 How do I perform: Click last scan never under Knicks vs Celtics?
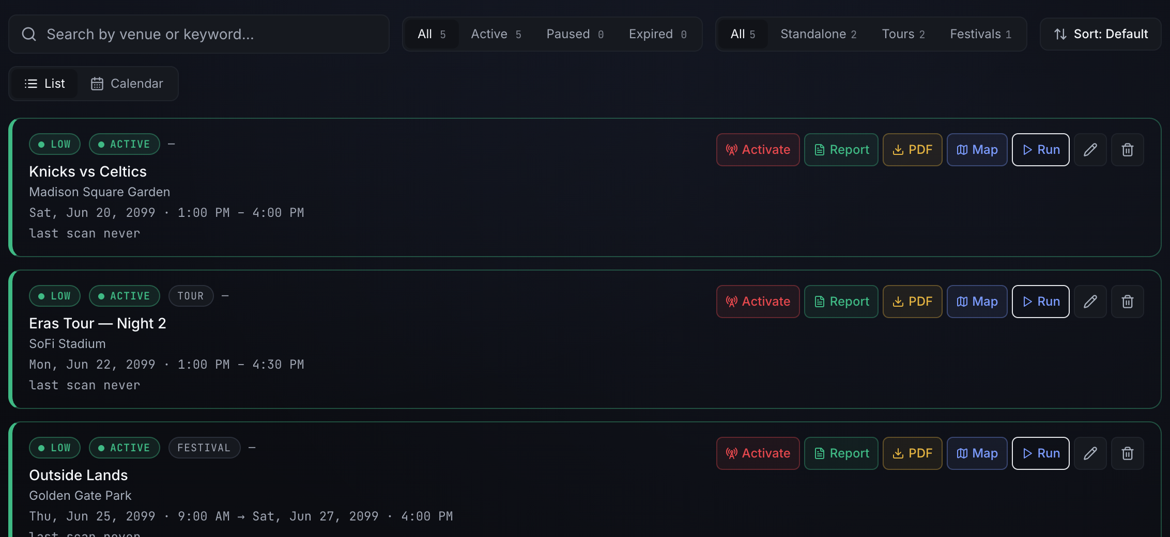point(85,233)
